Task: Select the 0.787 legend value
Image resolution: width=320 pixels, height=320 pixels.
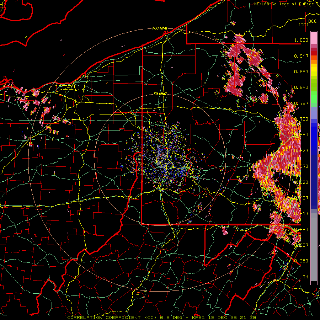Action: 301,103
